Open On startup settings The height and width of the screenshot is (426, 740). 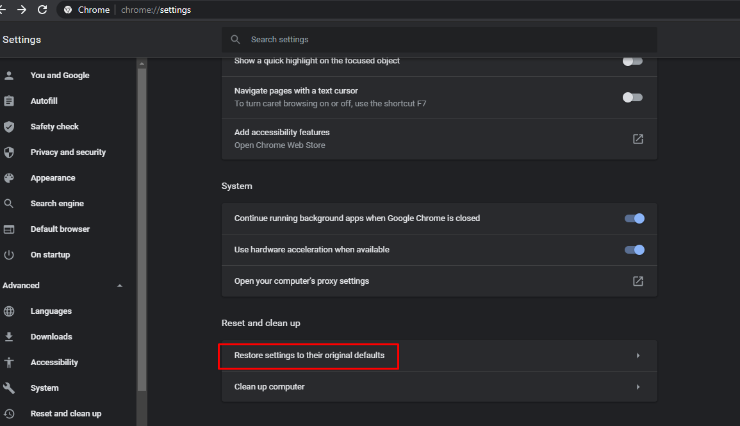[x=50, y=255]
